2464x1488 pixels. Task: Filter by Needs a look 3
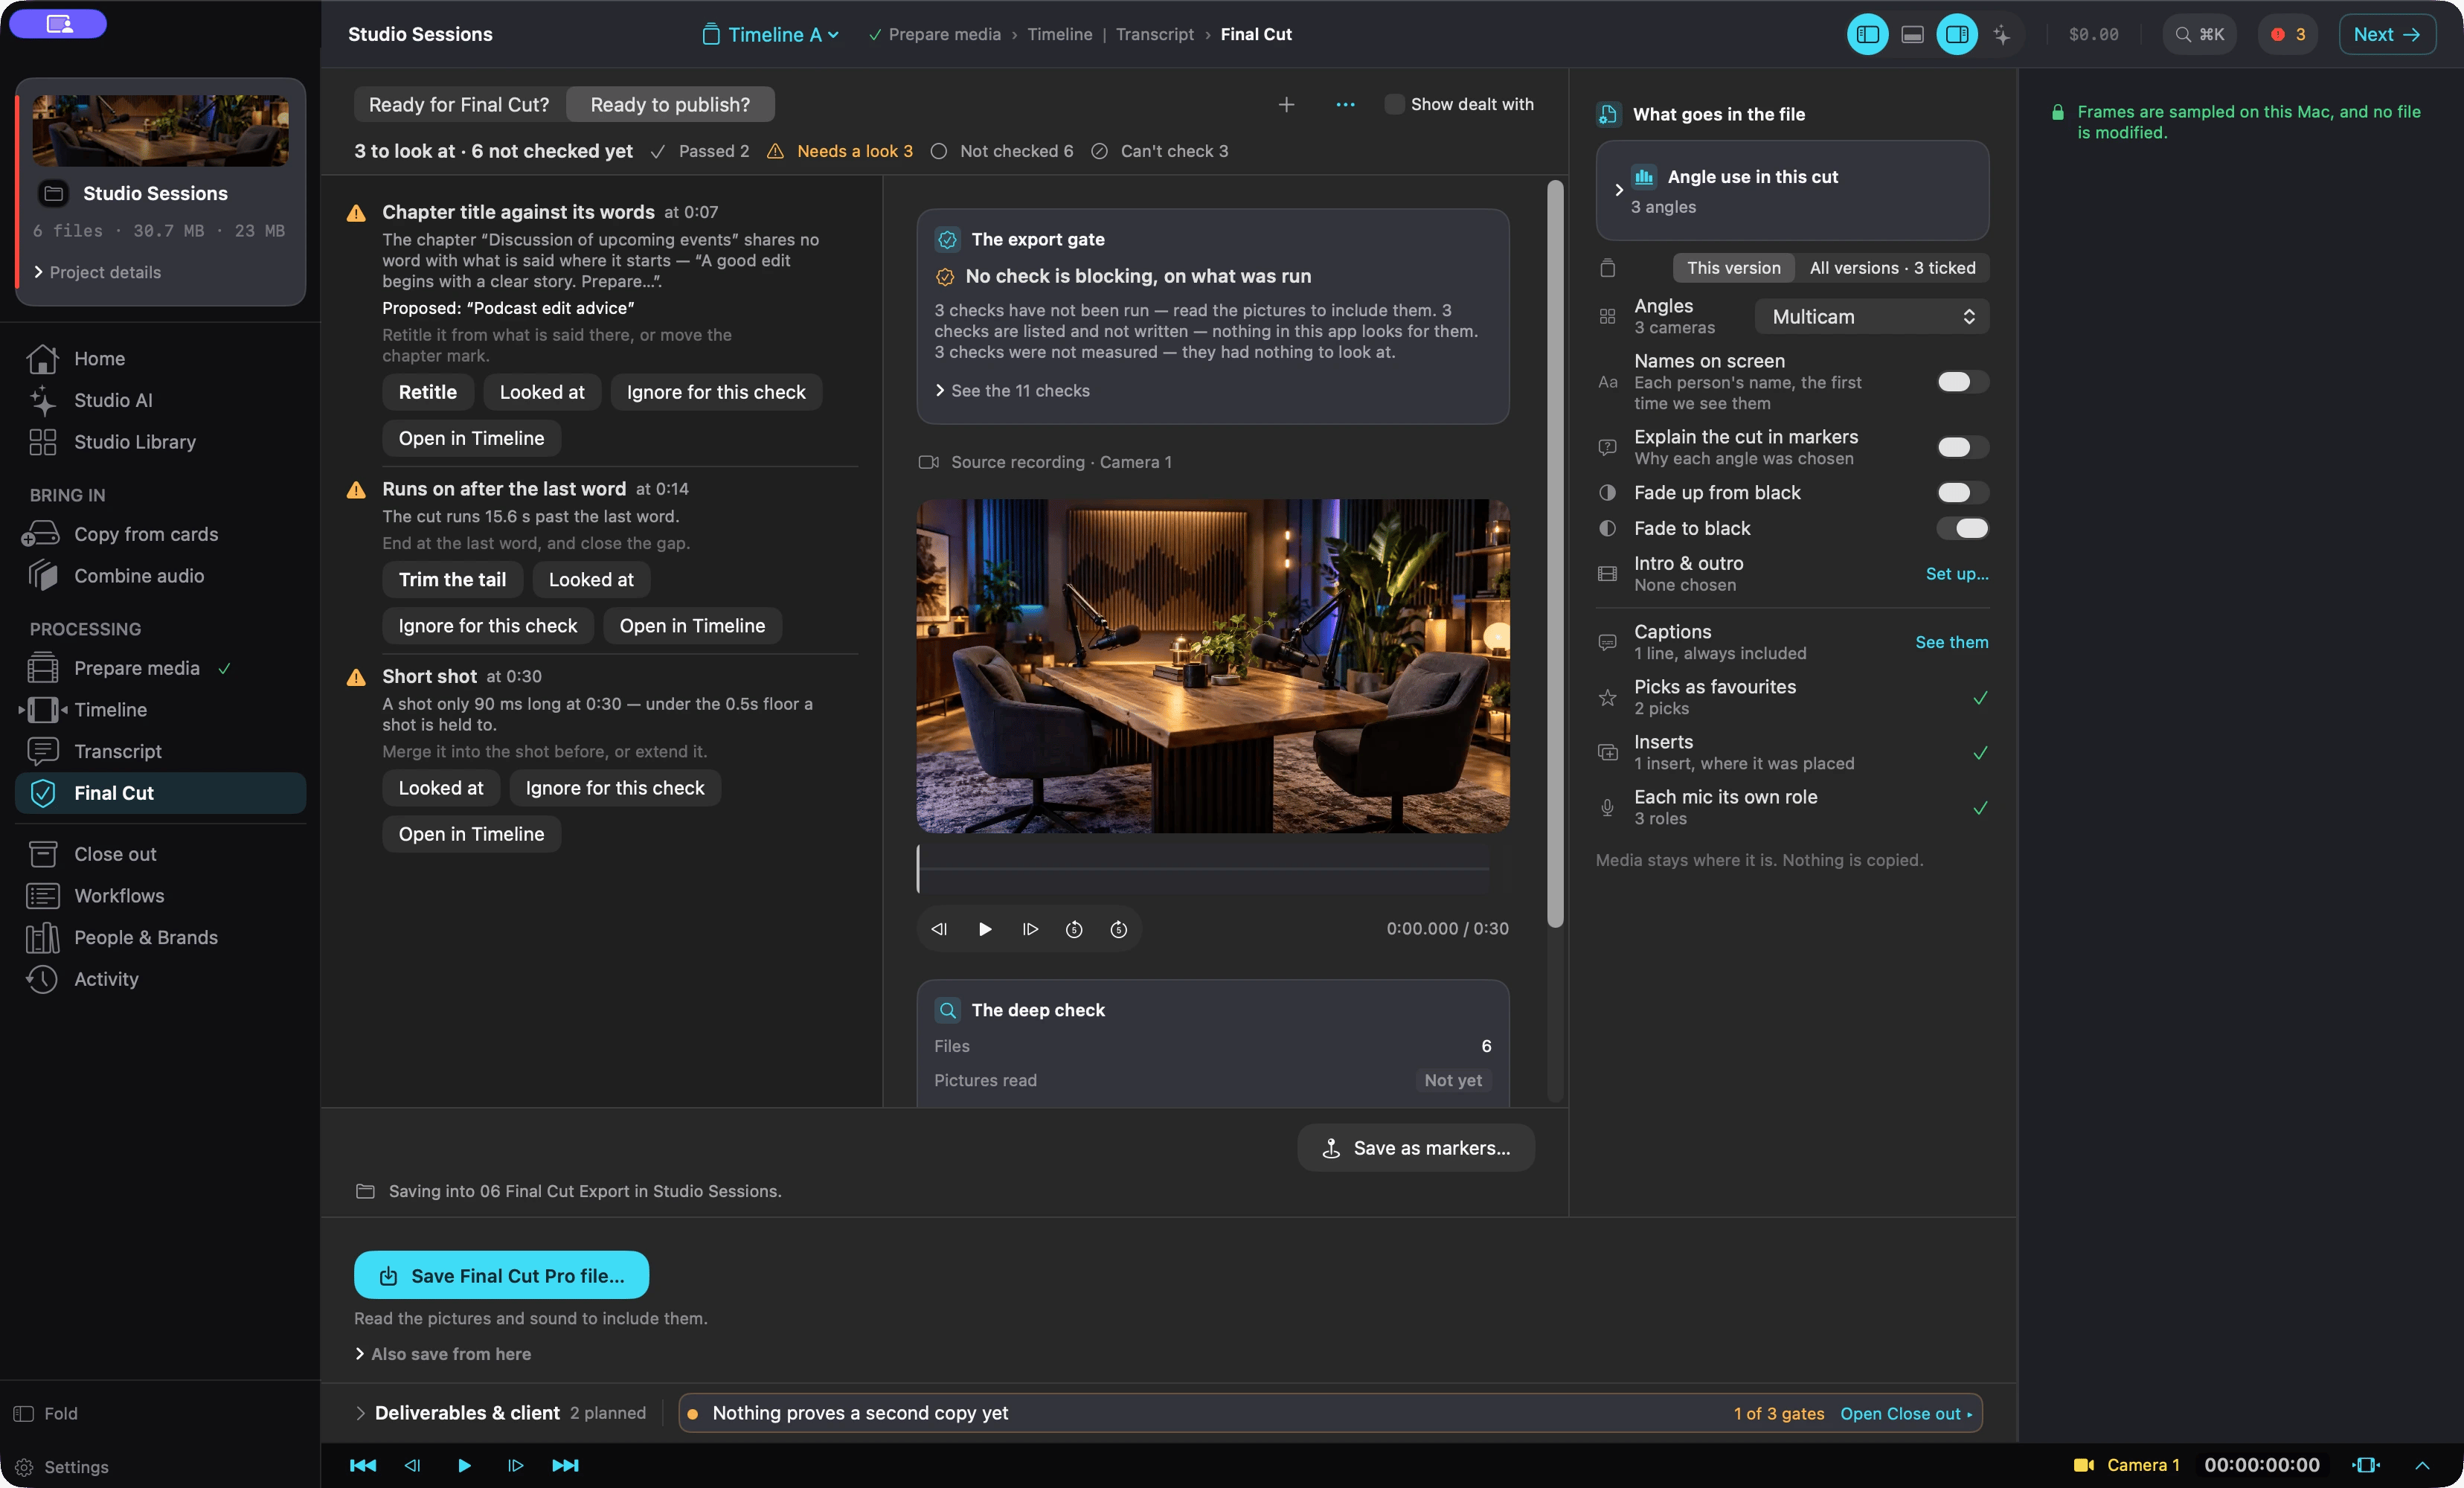coord(840,151)
